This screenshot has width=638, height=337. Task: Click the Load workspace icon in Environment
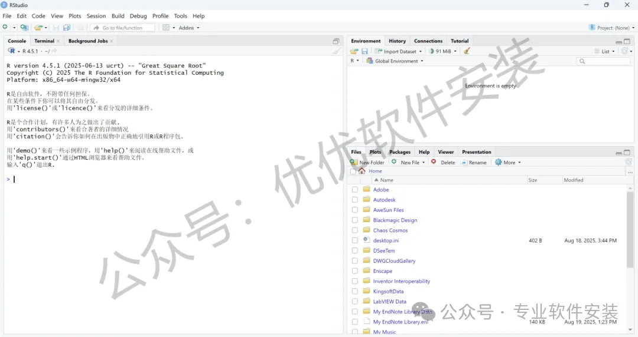tap(354, 51)
